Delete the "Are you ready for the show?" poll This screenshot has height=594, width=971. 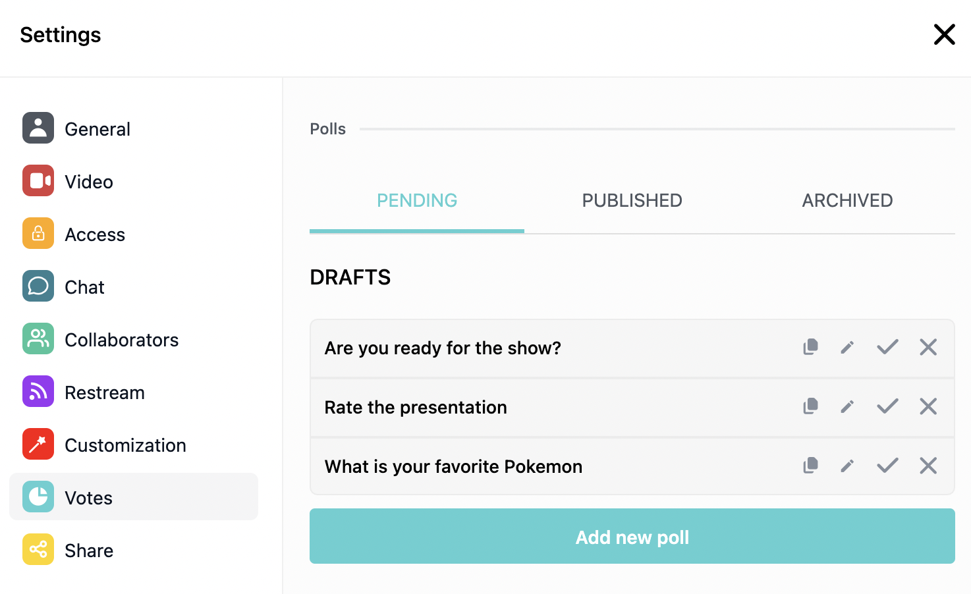pyautogui.click(x=928, y=347)
